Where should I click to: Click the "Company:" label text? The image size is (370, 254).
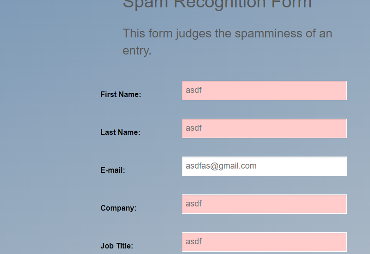(x=118, y=208)
